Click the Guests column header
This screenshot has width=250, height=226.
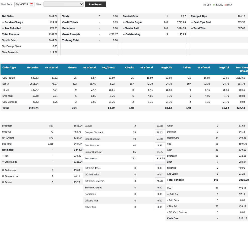tap(72, 68)
